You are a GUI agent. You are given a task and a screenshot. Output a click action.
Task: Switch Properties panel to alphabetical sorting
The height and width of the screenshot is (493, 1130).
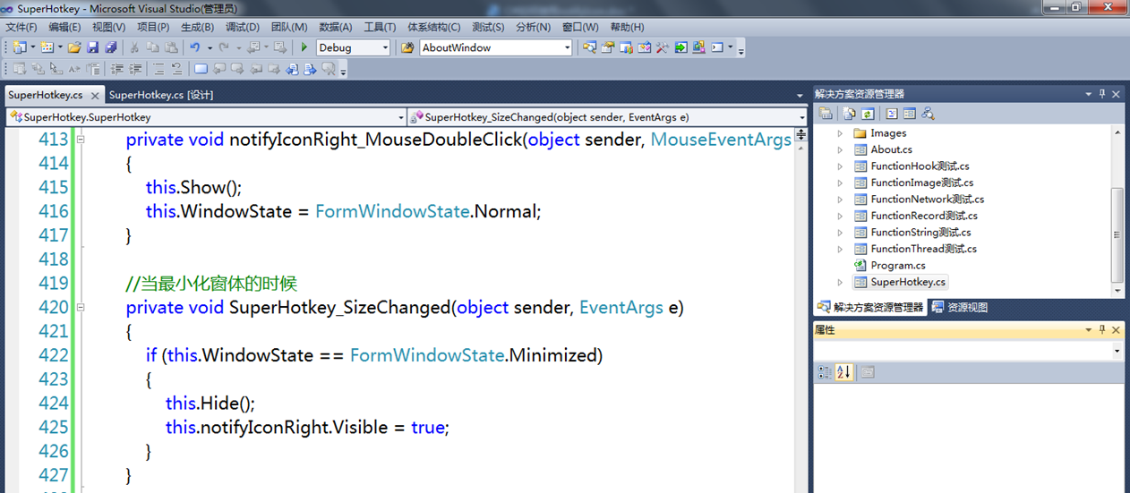(843, 372)
